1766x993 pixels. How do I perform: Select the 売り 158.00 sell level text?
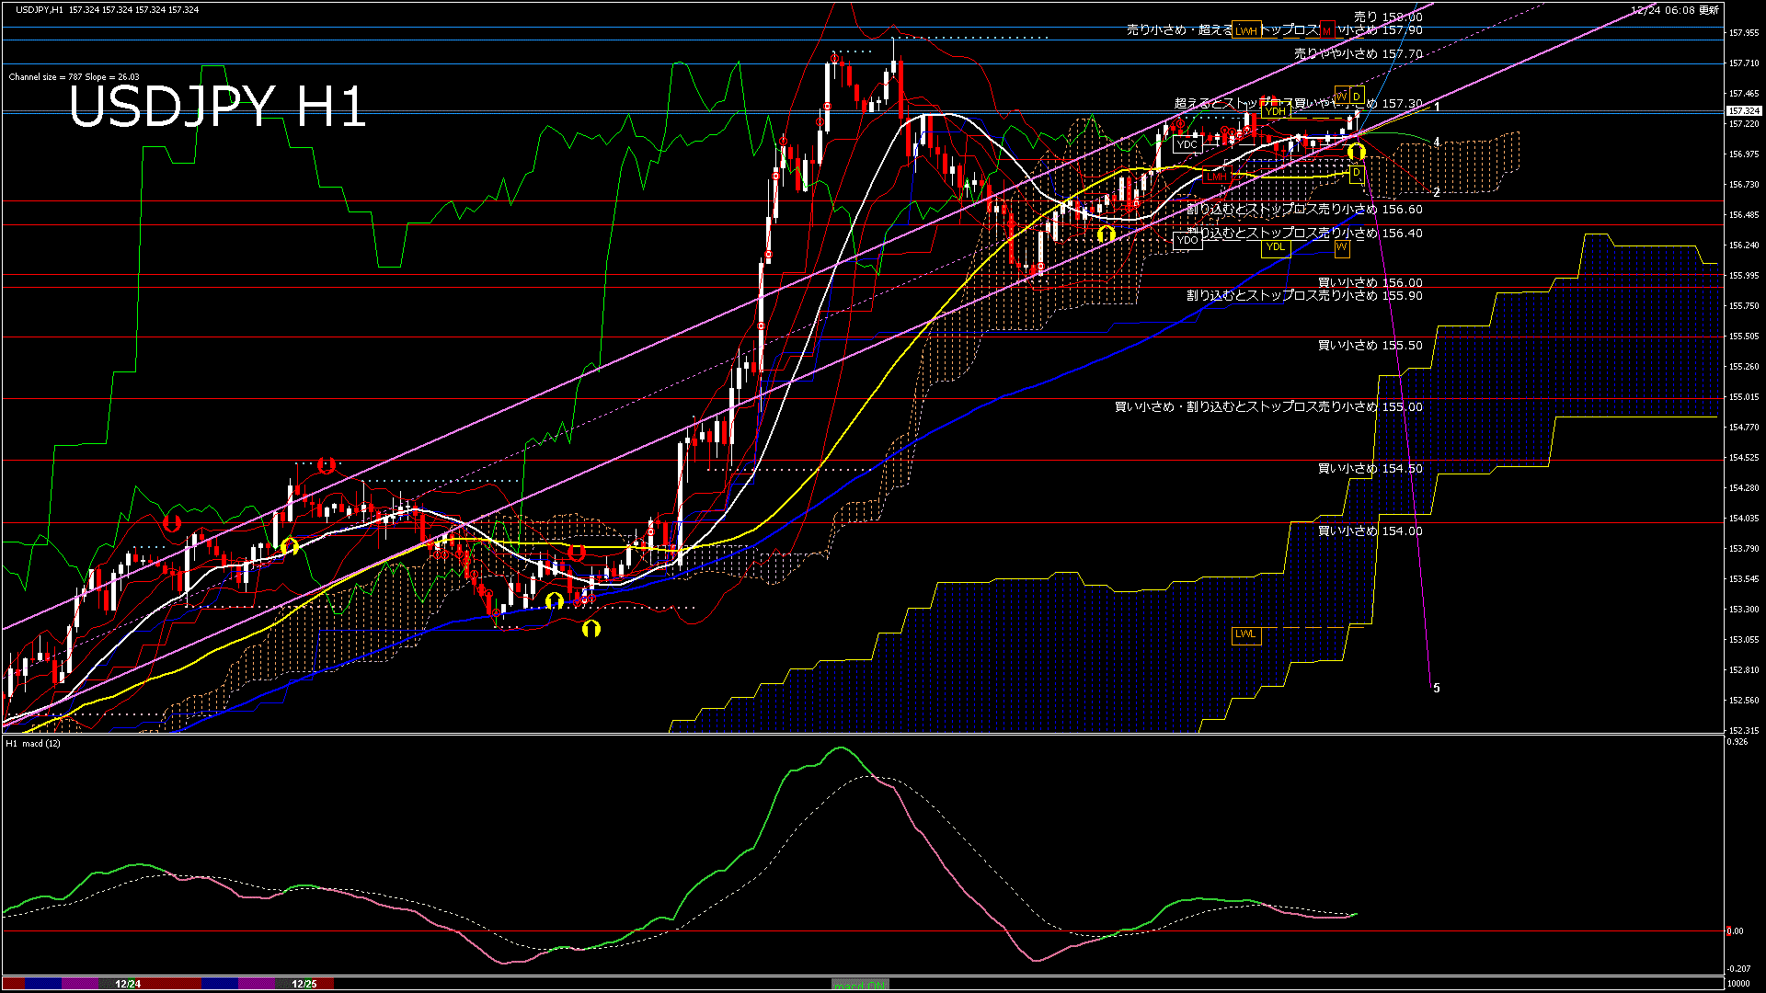pos(1388,17)
